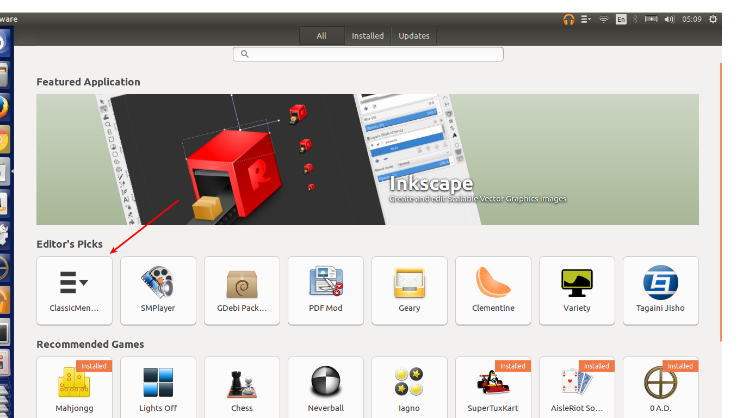Screen dimensions: 743x418
Task: Choose the Clementine app tile
Action: 493,291
